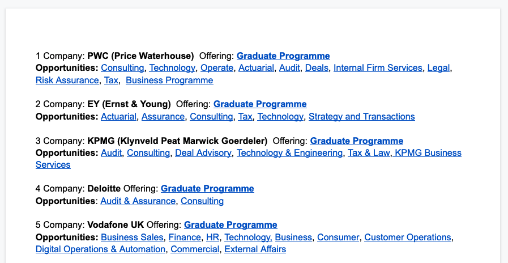This screenshot has height=263, width=508.
Task: Open PWC Business Programme link
Action: 169,80
